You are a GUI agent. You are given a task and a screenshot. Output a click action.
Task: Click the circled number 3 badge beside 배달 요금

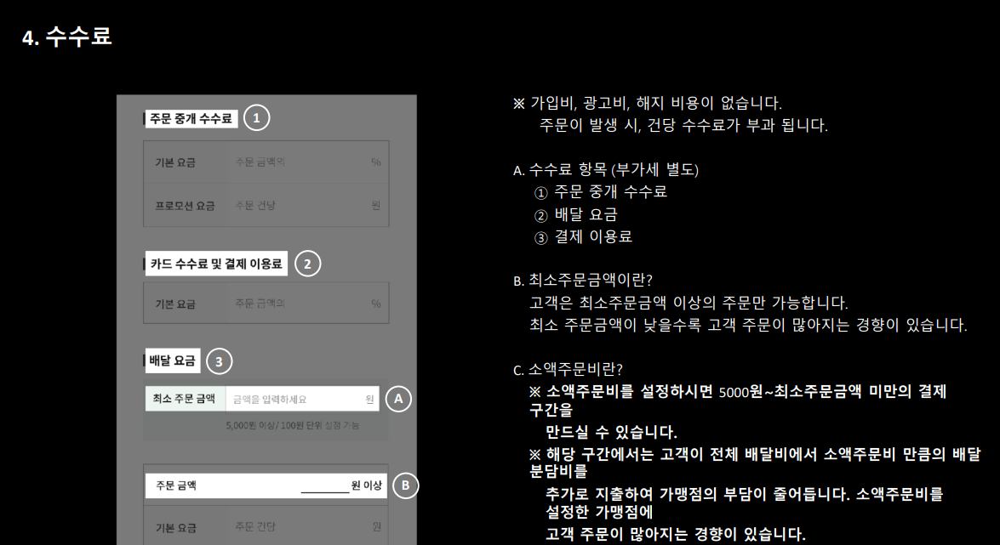(219, 360)
